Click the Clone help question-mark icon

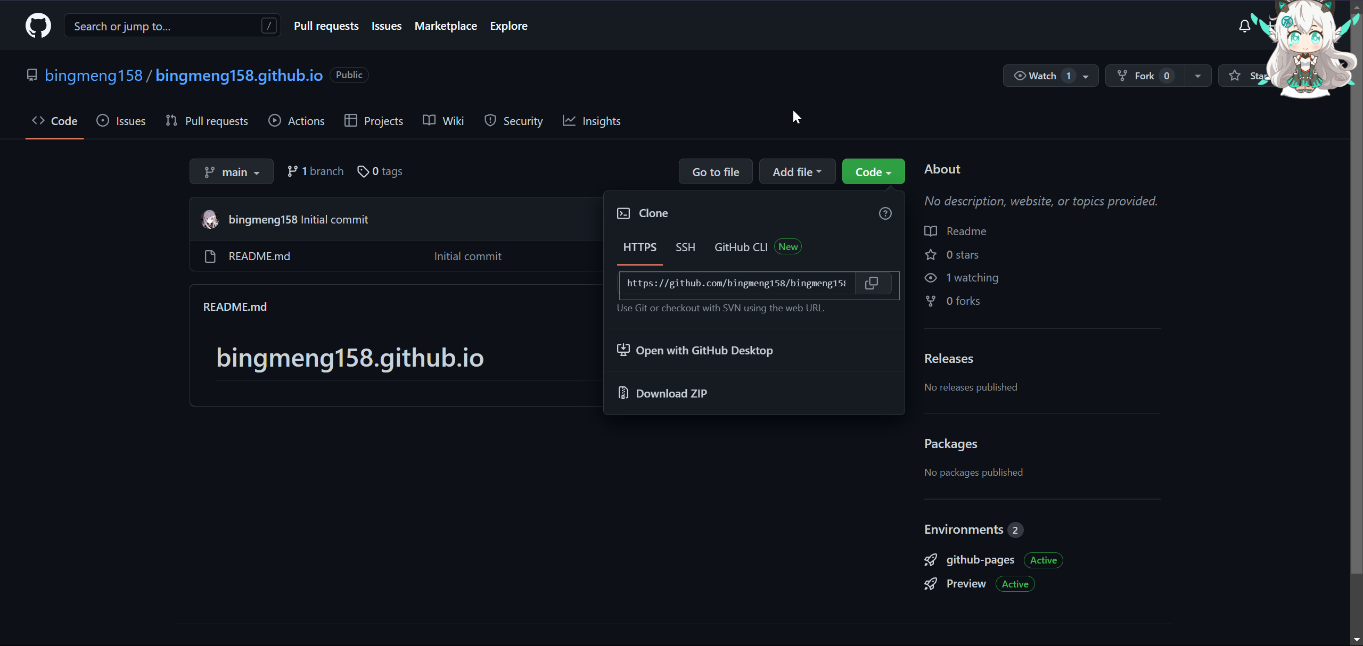pos(885,213)
